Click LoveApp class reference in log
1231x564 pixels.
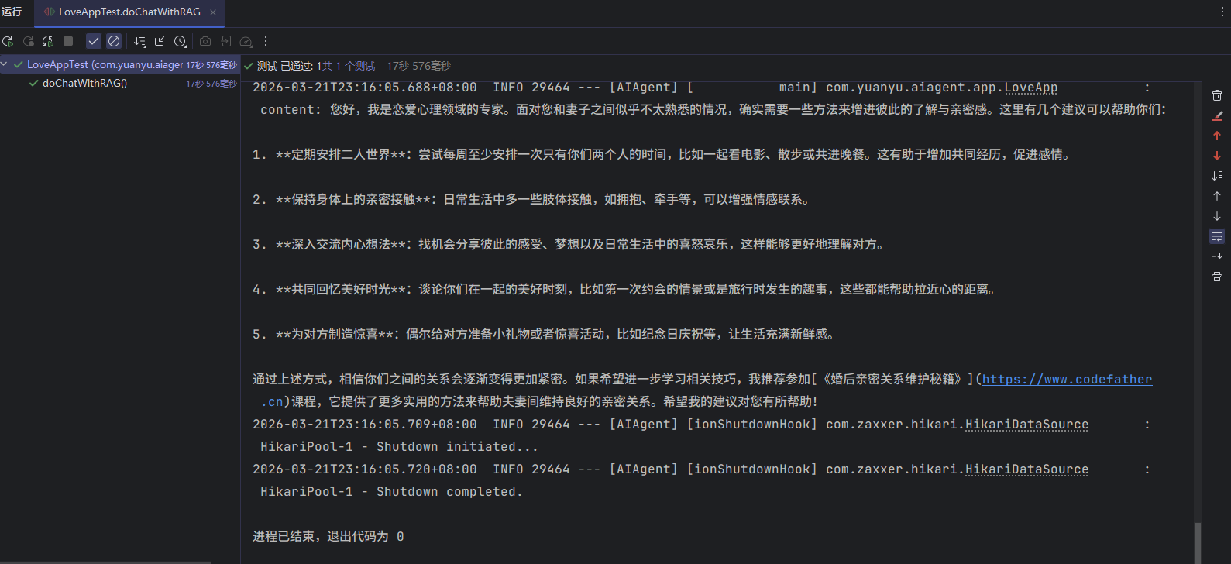1031,88
